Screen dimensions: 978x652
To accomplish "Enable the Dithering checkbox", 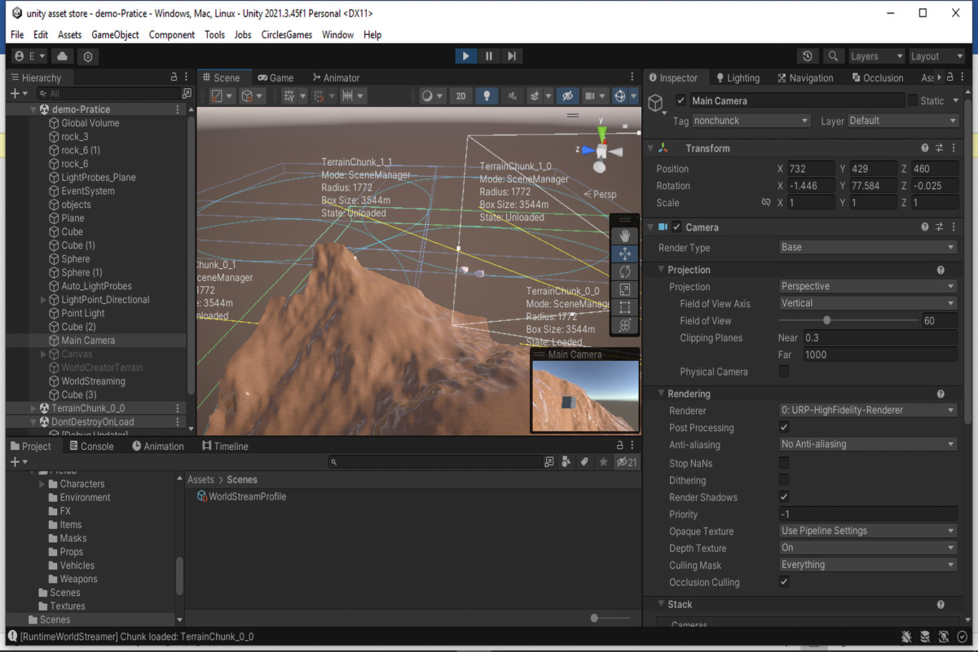I will (x=784, y=480).
